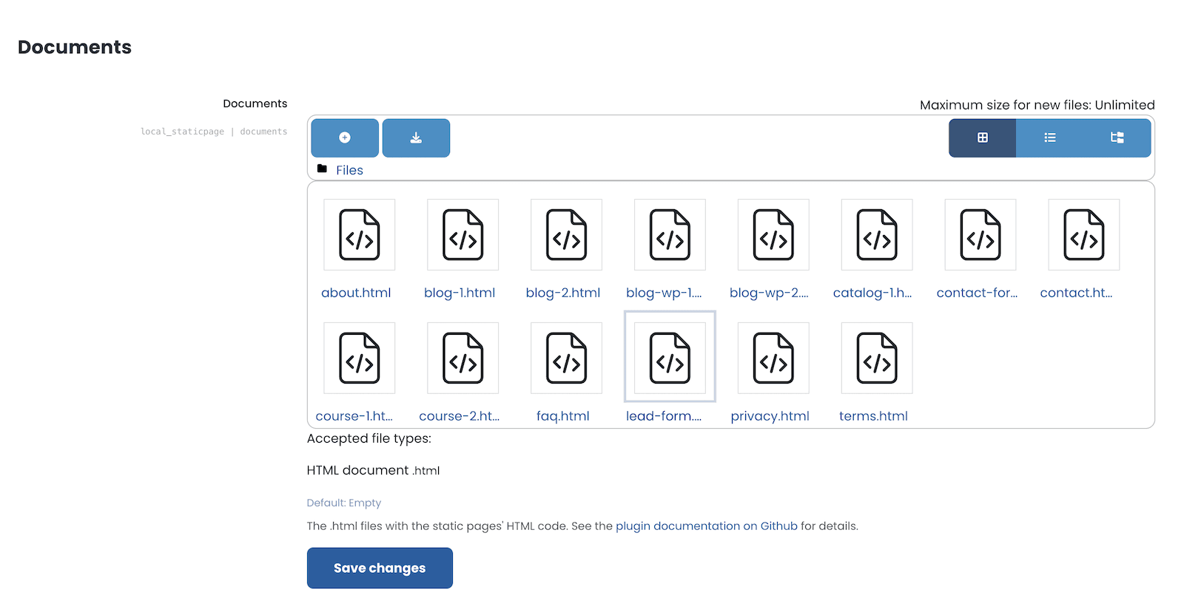Open the catalog-1.h... file name link
Image resolution: width=1184 pixels, height=615 pixels.
coord(872,293)
